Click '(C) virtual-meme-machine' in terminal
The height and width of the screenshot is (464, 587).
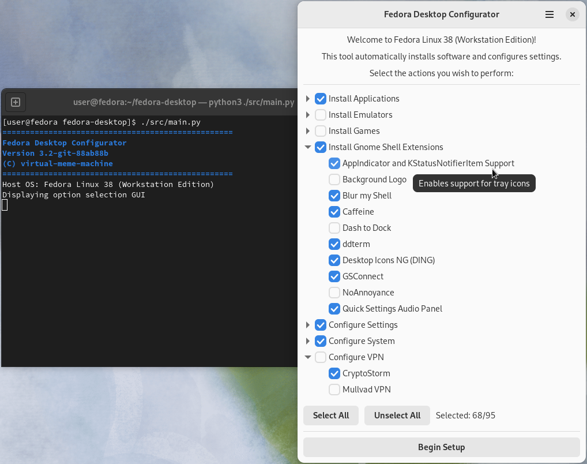57,163
